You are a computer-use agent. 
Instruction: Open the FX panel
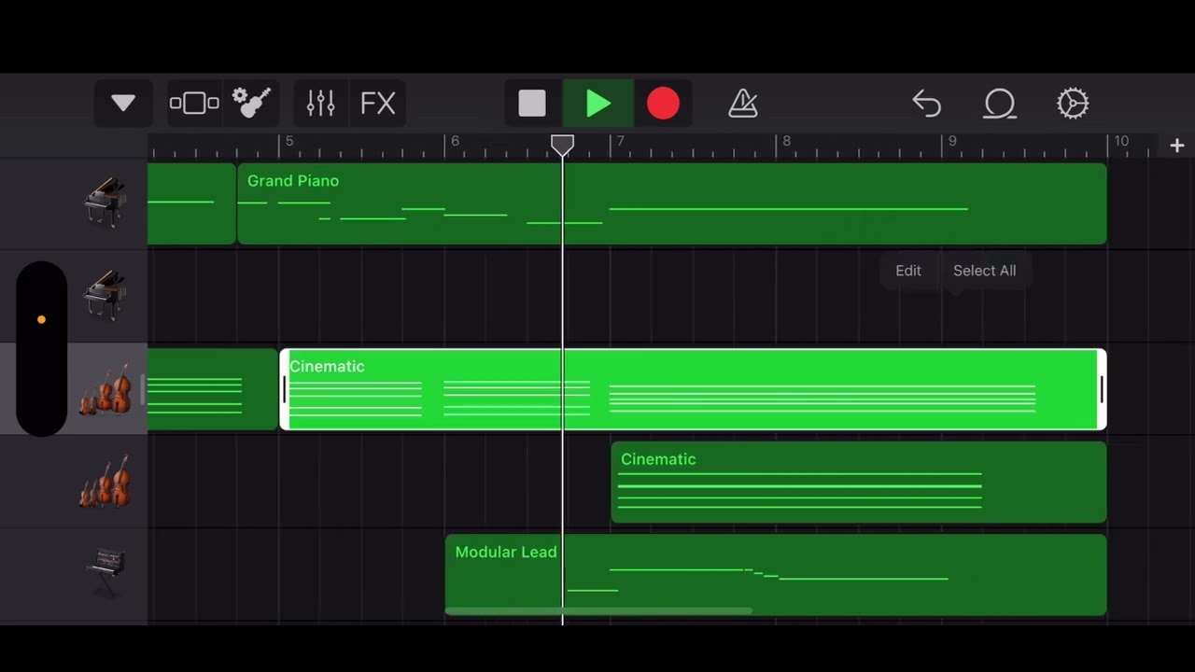378,103
